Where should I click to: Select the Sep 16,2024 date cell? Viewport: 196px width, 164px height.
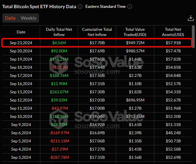coord(21,84)
